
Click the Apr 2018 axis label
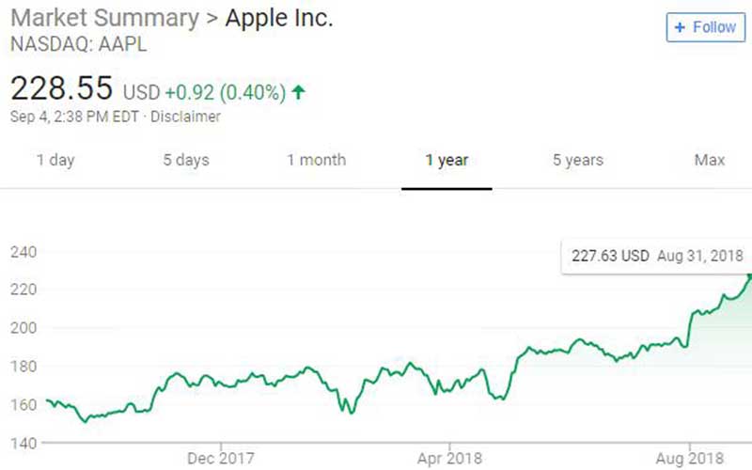tap(449, 458)
